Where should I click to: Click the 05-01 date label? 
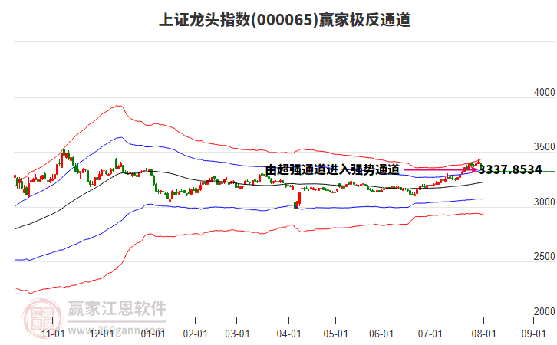pyautogui.click(x=335, y=334)
